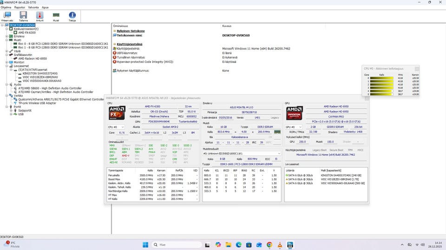Open the Raportoi menu
The height and width of the screenshot is (250, 446).
pos(20,7)
